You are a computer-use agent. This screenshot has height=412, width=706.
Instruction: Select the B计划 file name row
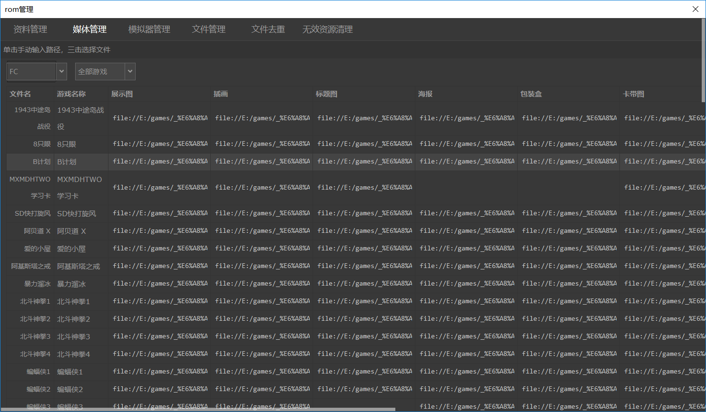point(30,162)
